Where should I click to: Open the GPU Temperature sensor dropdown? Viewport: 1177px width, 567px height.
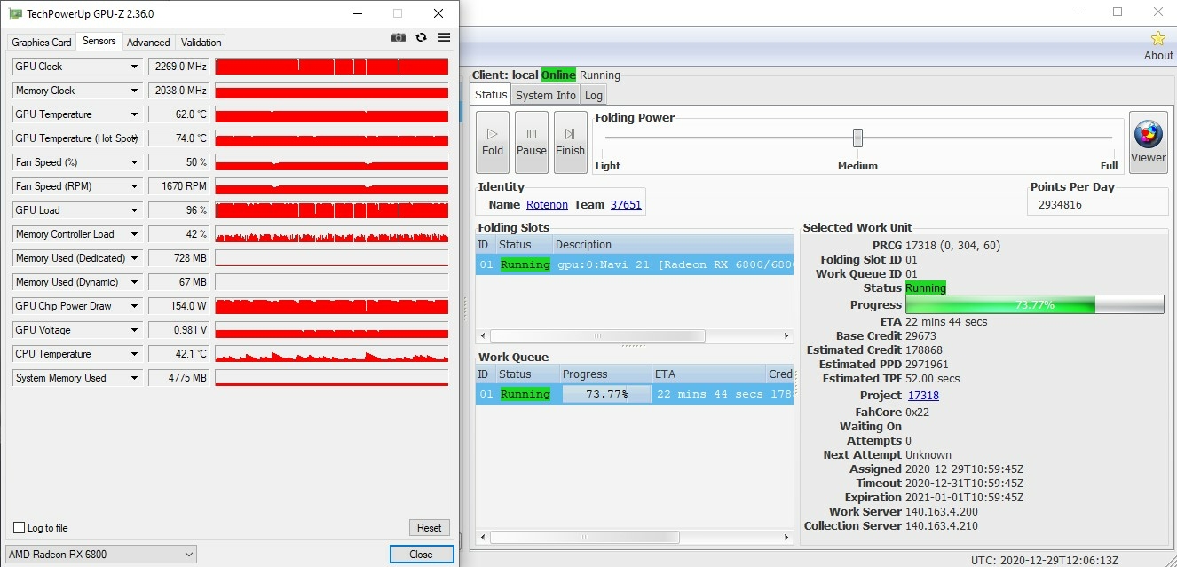135,114
